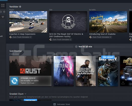Click the Dün date label
This screenshot has height=106, width=132.
click(51, 10)
